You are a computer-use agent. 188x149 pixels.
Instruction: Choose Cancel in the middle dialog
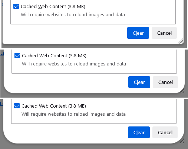pyautogui.click(x=165, y=82)
